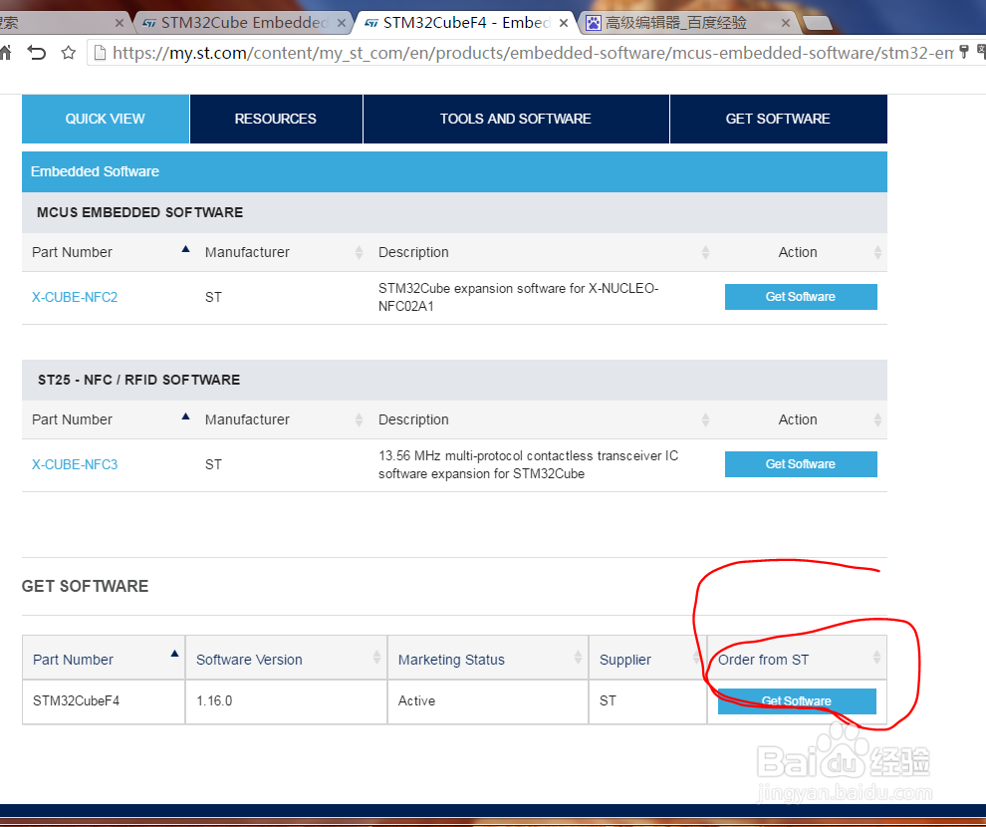The height and width of the screenshot is (827, 986).
Task: Click the X-NUCLEO-NFC02A1 description text
Action: [x=518, y=297]
